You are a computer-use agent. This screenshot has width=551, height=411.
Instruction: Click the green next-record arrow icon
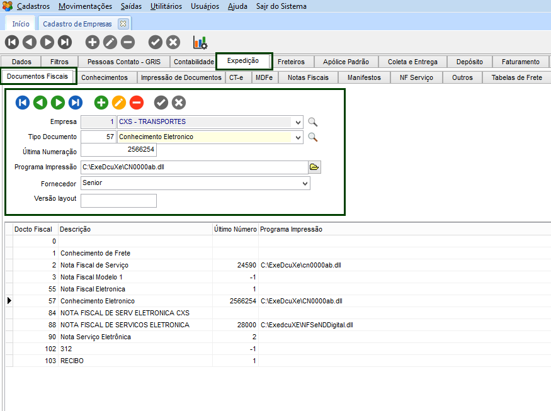coord(58,103)
